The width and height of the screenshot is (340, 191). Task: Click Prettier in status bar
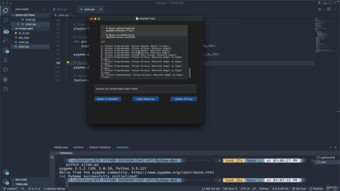point(316,189)
